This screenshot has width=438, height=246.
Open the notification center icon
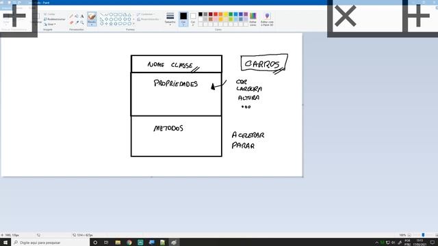(433, 243)
